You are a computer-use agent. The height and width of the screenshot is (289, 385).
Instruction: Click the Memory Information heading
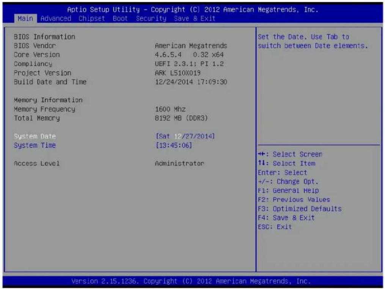click(48, 100)
